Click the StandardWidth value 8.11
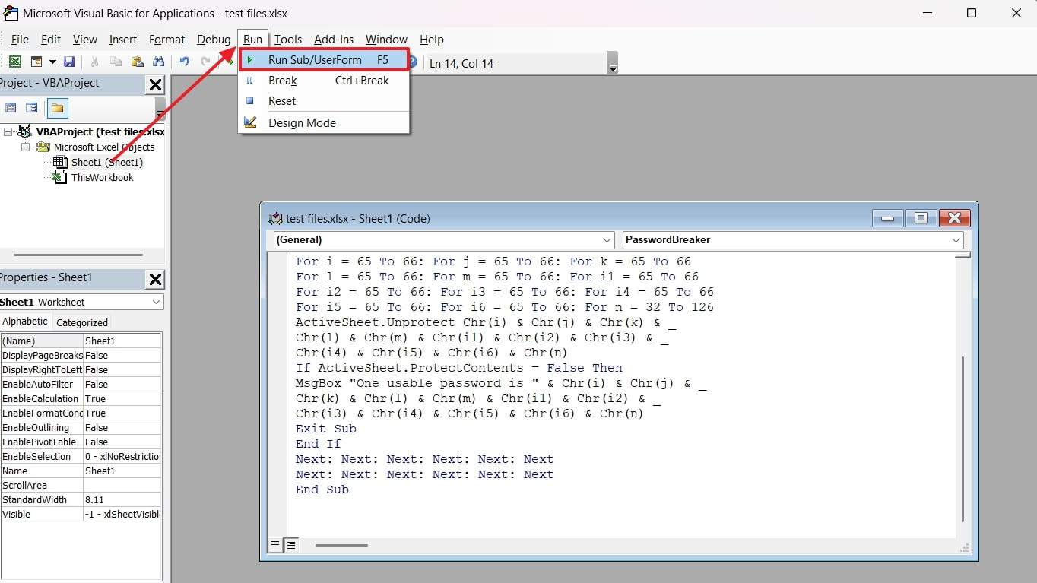The height and width of the screenshot is (583, 1037). point(122,500)
